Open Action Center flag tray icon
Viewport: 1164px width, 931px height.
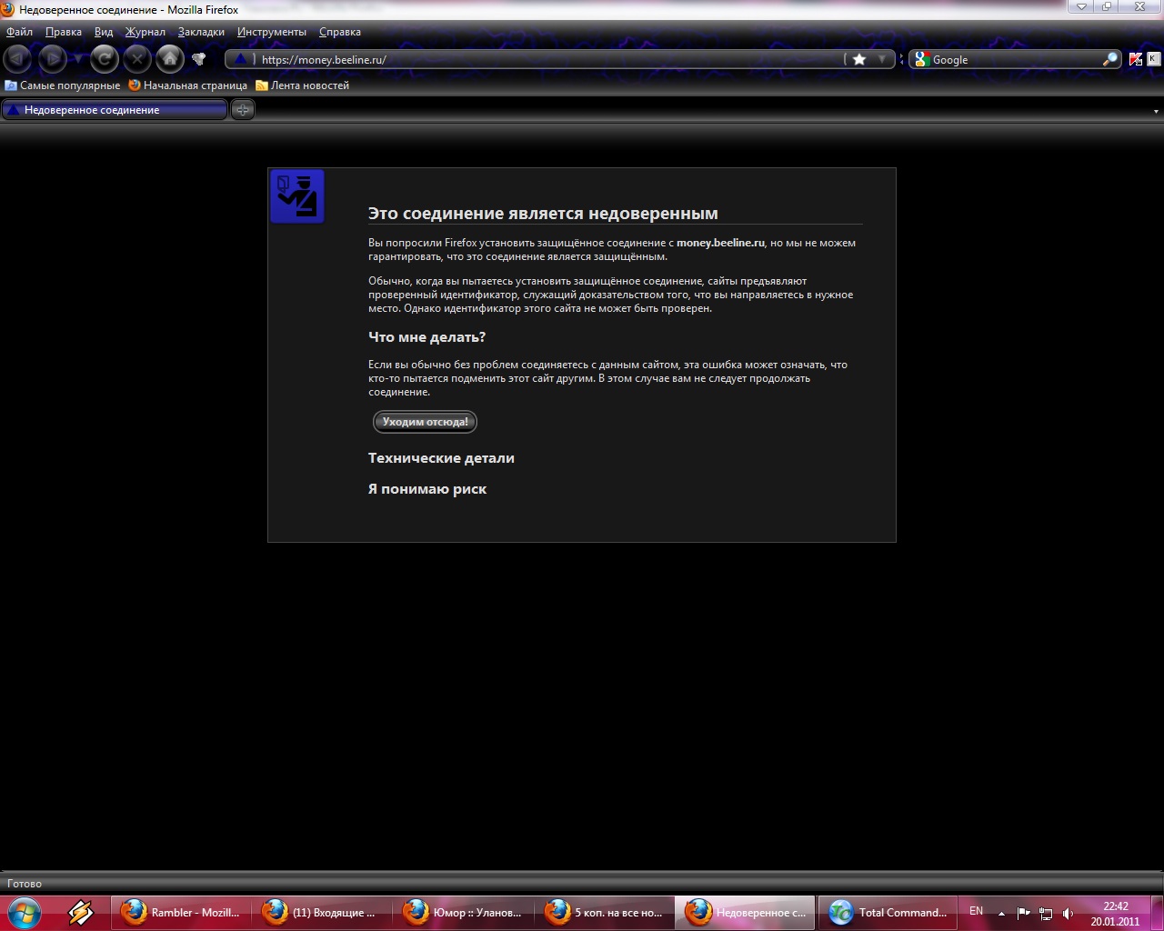(x=1023, y=913)
